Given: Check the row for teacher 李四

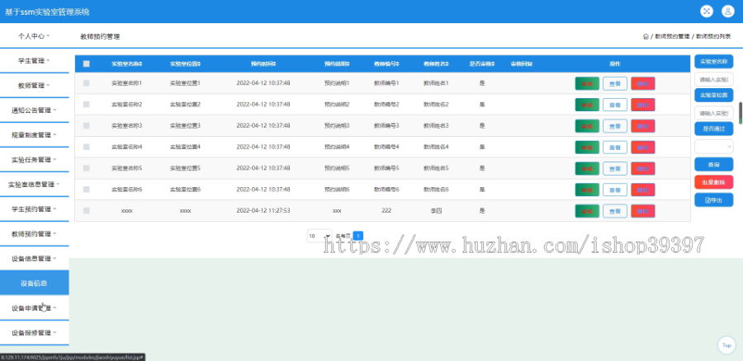Looking at the screenshot, I should 86,210.
